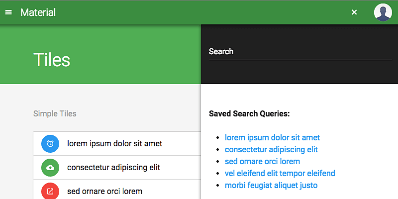The height and width of the screenshot is (199, 398).
Task: Open 'vel eleifend elit tempor eleifend' link
Action: (280, 174)
